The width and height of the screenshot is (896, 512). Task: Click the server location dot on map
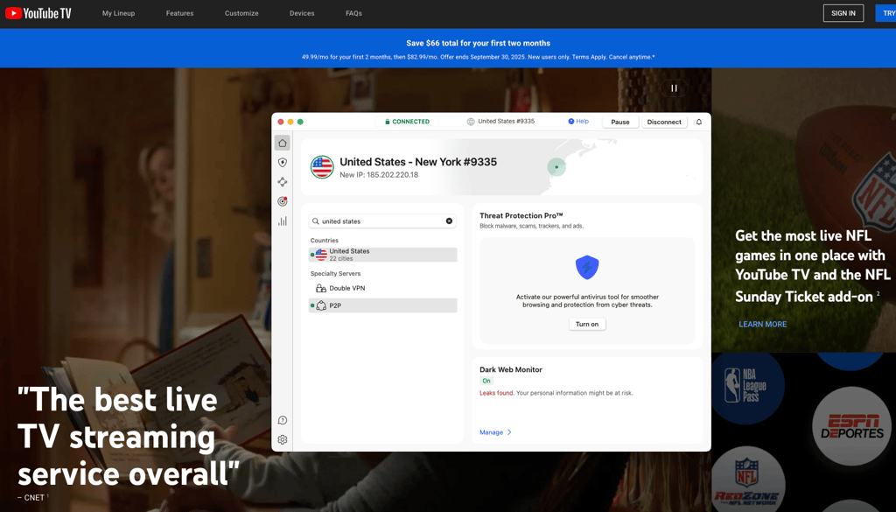tap(556, 167)
